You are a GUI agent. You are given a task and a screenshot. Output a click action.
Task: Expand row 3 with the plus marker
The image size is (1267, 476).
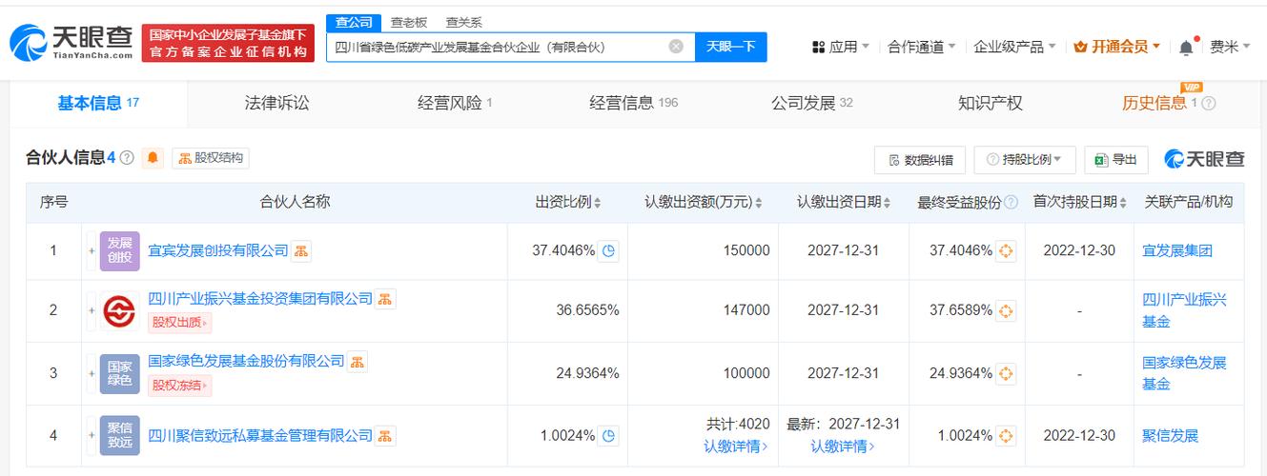click(92, 373)
